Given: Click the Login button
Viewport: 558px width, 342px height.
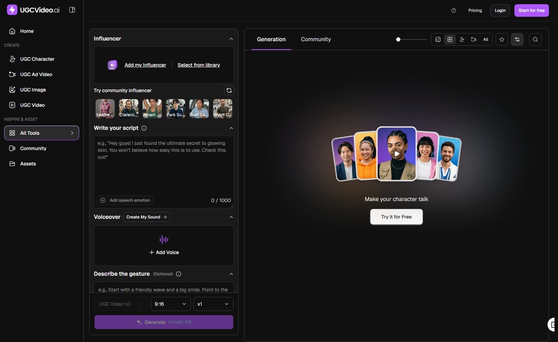Looking at the screenshot, I should click(500, 10).
